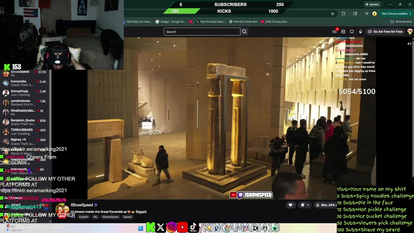Open the Chrome profile avatar
414x233 pixels.
(x=375, y=14)
